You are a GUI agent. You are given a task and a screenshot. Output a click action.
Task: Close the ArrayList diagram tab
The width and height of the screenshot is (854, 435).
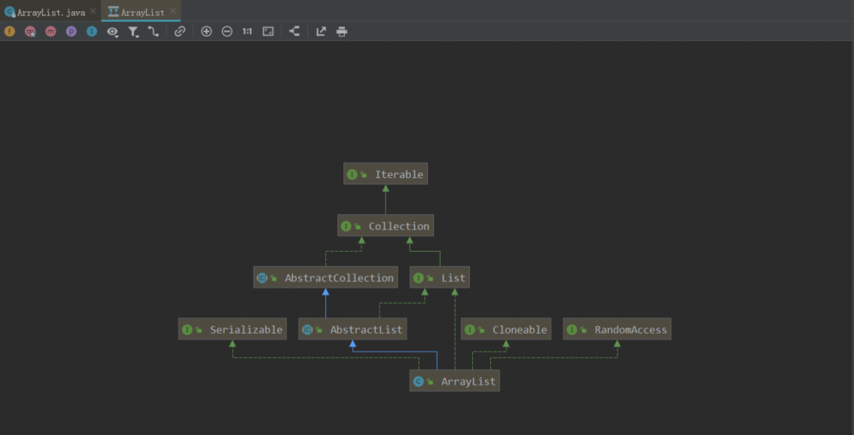173,12
